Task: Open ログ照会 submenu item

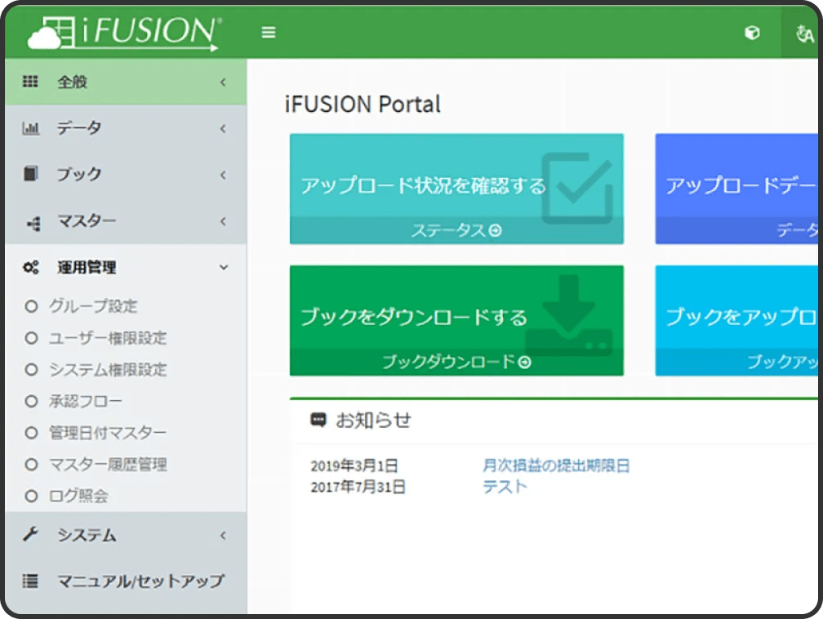Action: (78, 497)
